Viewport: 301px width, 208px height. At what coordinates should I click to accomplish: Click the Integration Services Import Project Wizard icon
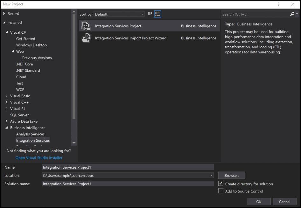point(85,38)
